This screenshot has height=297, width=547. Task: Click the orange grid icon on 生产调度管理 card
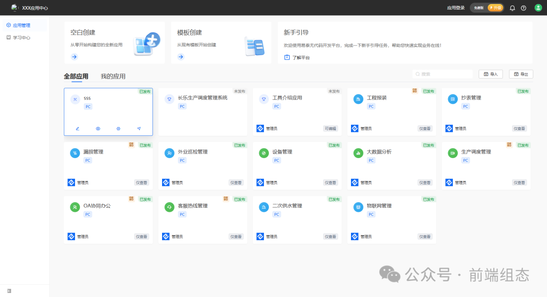tap(509, 145)
